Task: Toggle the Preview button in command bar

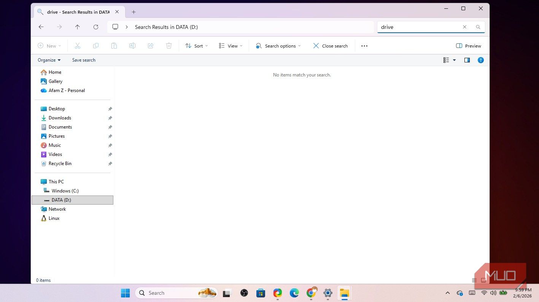Action: tap(469, 46)
